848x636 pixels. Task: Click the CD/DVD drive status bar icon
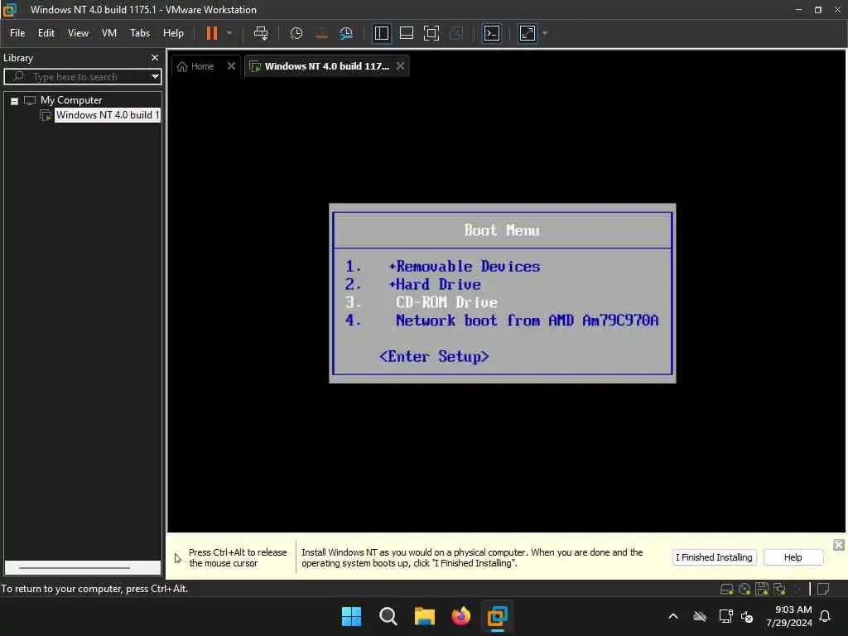coord(744,589)
